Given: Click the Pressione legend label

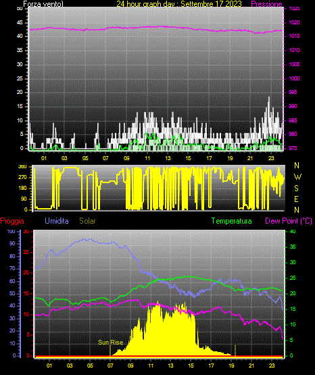Looking at the screenshot, I should coord(266,4).
